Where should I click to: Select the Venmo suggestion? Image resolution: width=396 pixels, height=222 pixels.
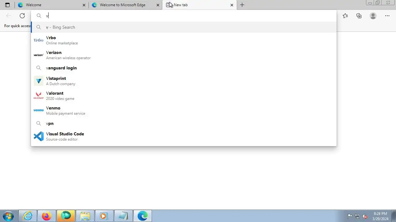pos(184,110)
